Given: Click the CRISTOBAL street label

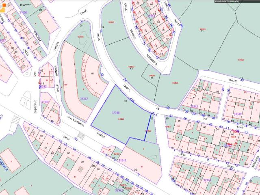Looking at the screenshot, I should click(36, 106).
